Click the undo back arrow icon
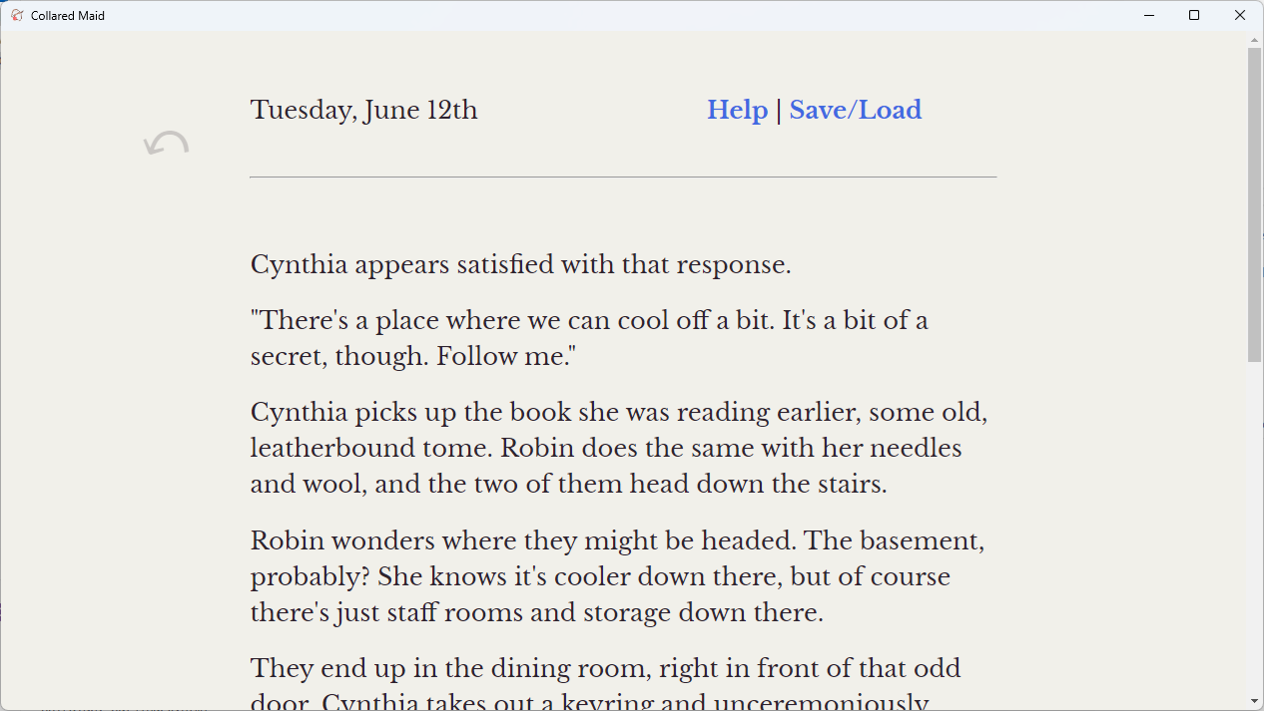The height and width of the screenshot is (711, 1264). point(166,145)
